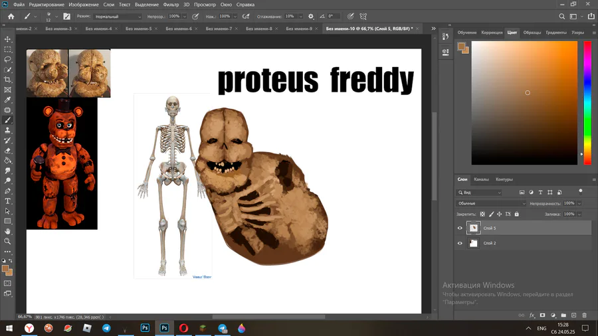Viewport: 598px width, 336px height.
Task: Toggle lock transparent pixels
Action: (482, 214)
